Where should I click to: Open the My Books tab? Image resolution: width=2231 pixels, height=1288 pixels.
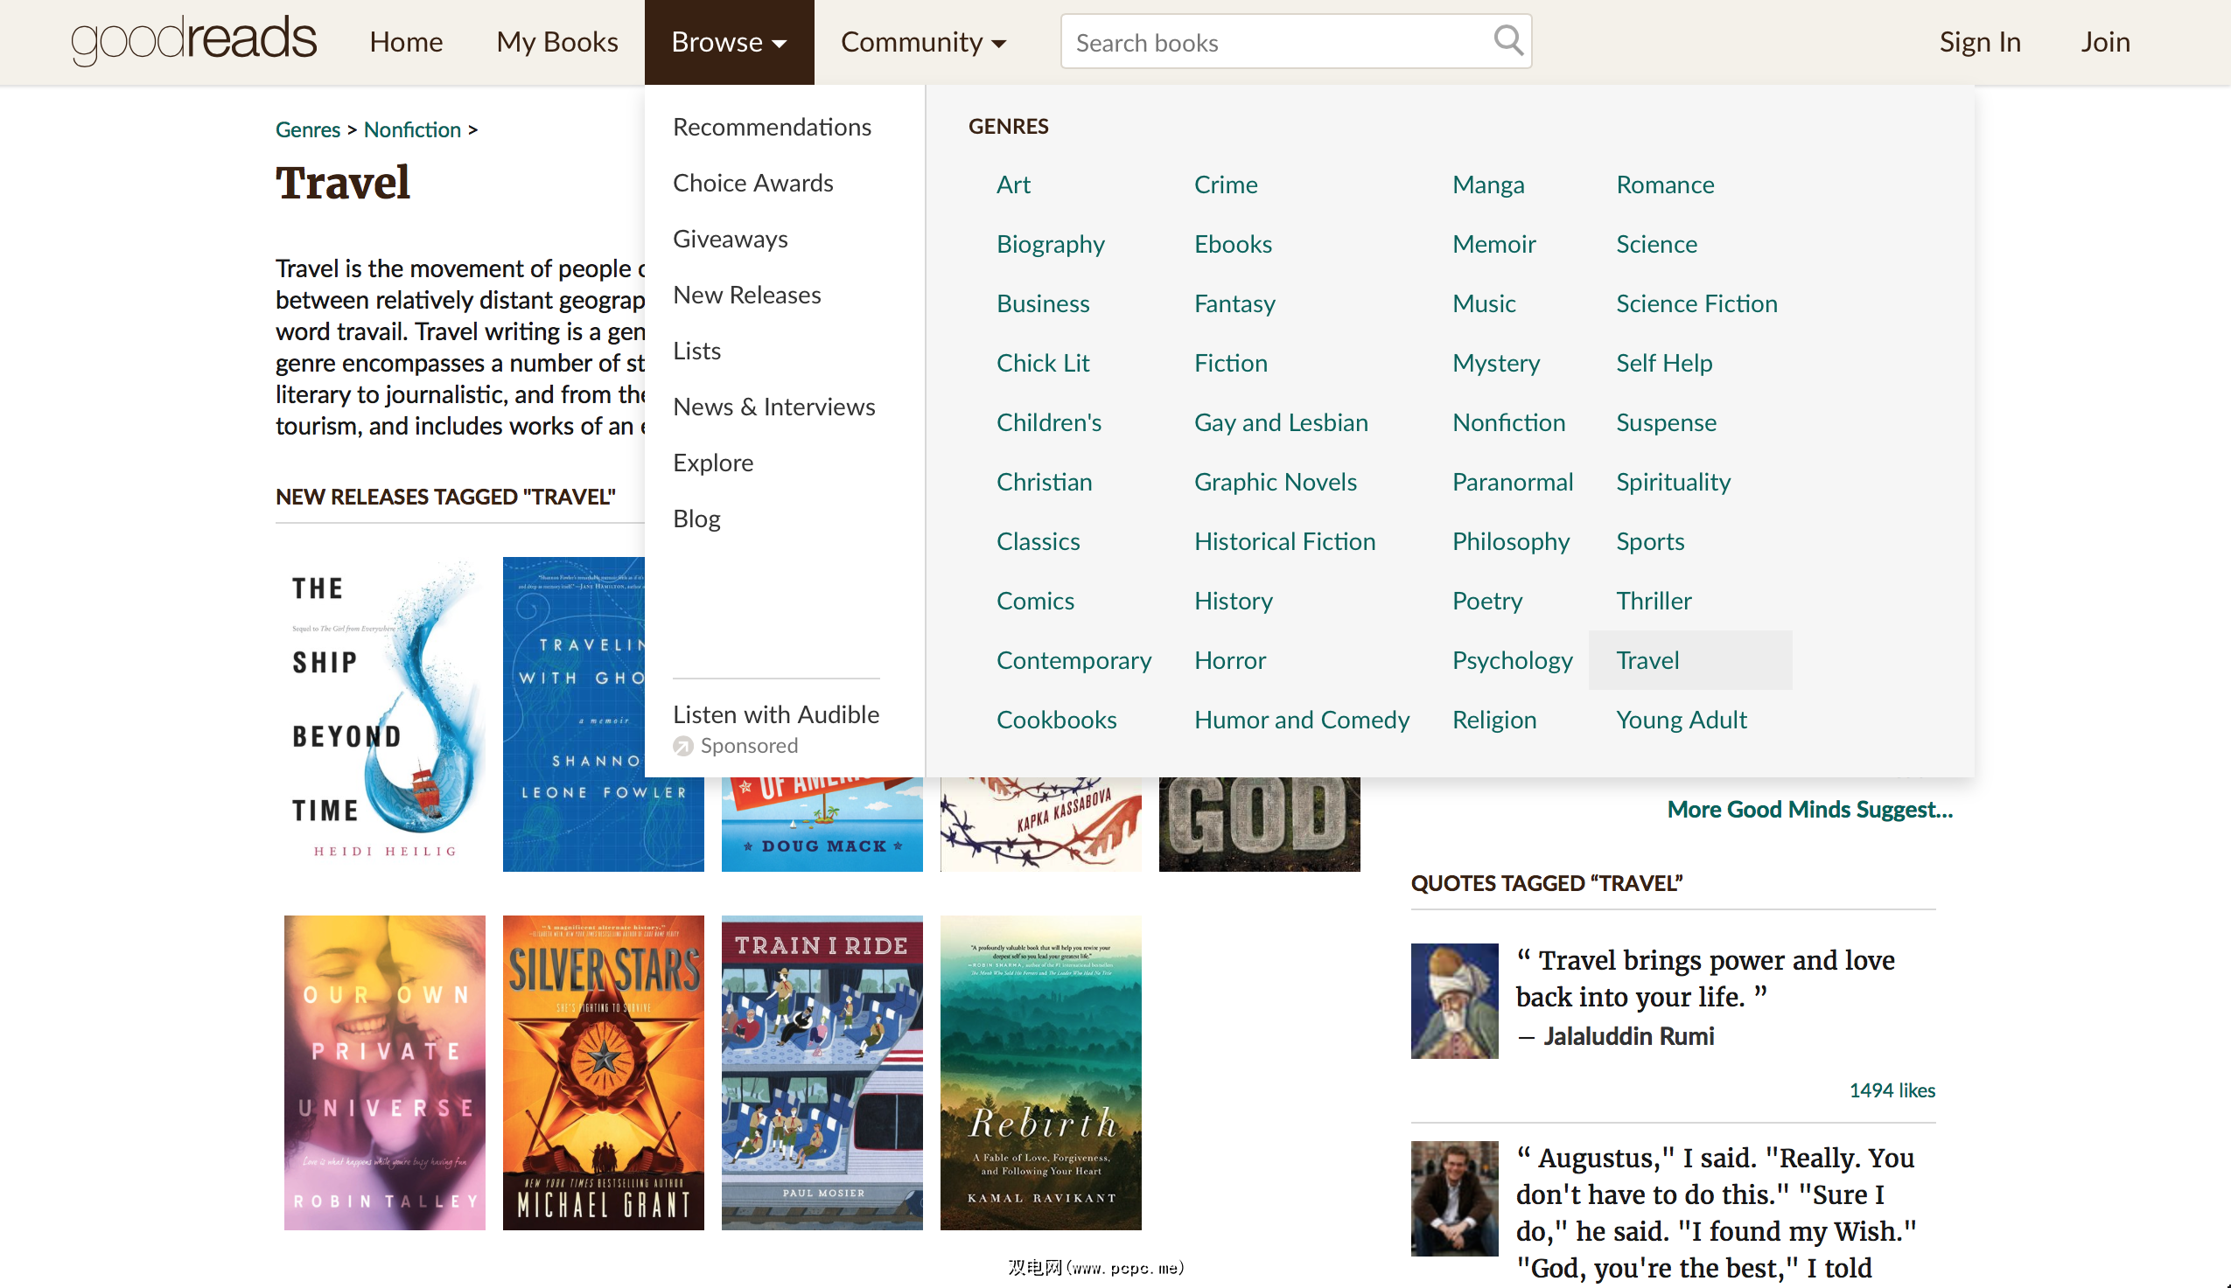(x=556, y=42)
